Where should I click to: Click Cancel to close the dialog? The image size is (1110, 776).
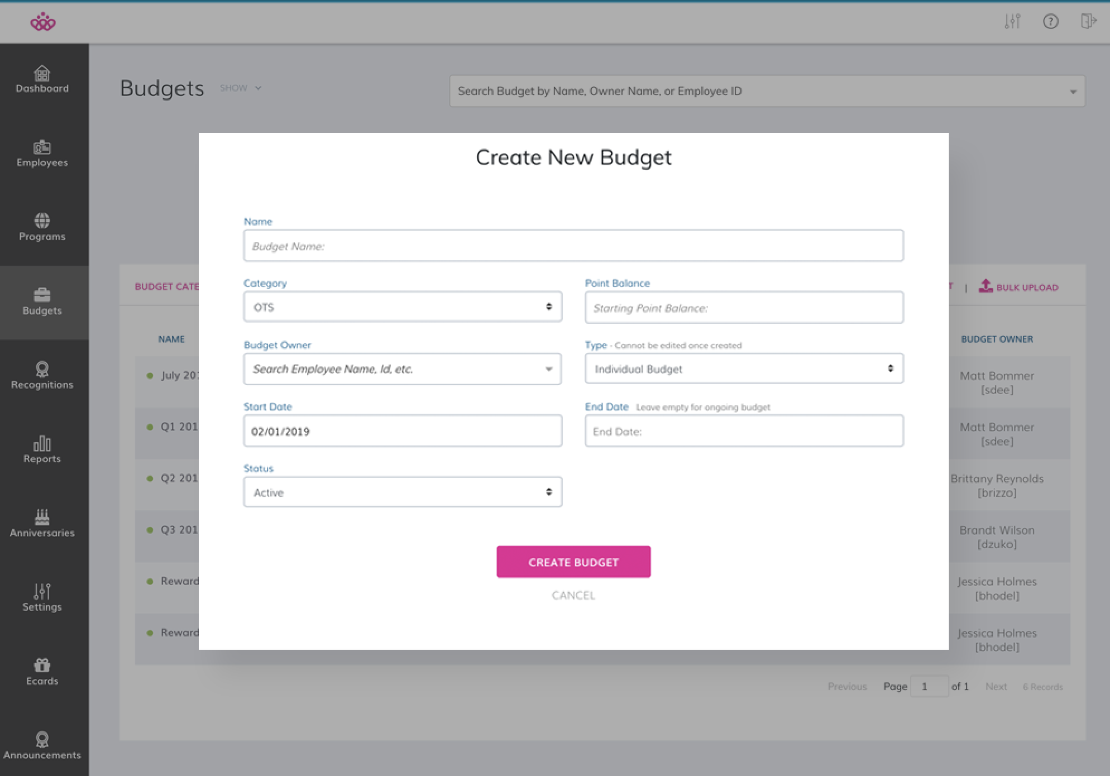click(573, 595)
